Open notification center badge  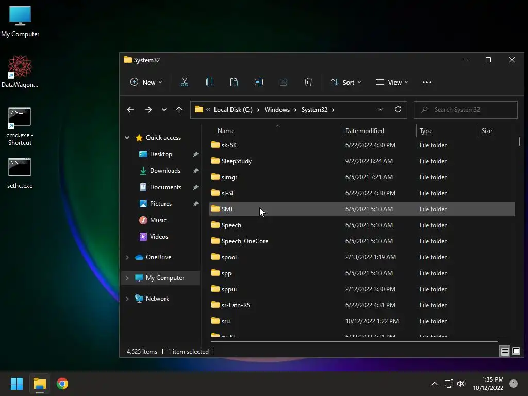click(514, 384)
